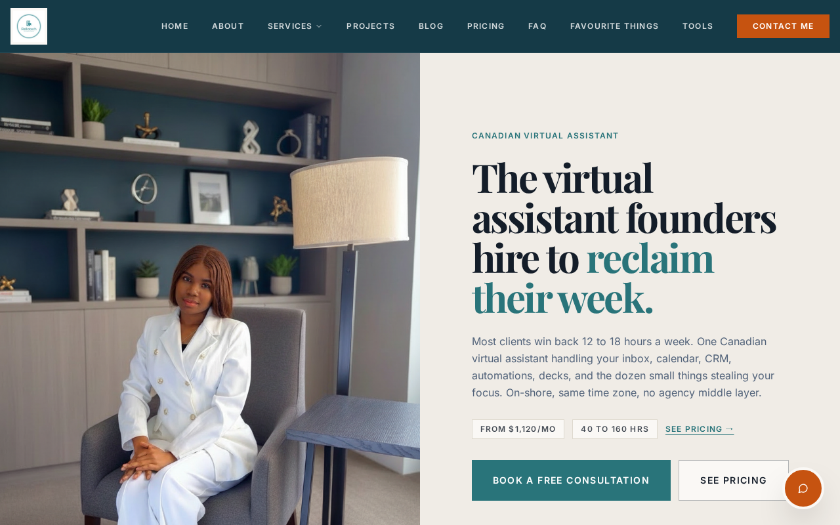
Task: Open the chat bubble widget
Action: [x=803, y=488]
